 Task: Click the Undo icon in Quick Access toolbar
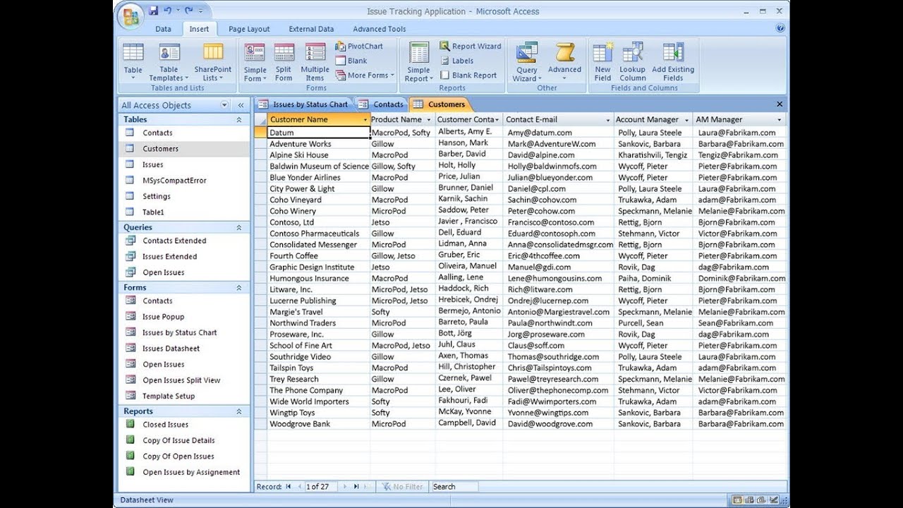168,11
